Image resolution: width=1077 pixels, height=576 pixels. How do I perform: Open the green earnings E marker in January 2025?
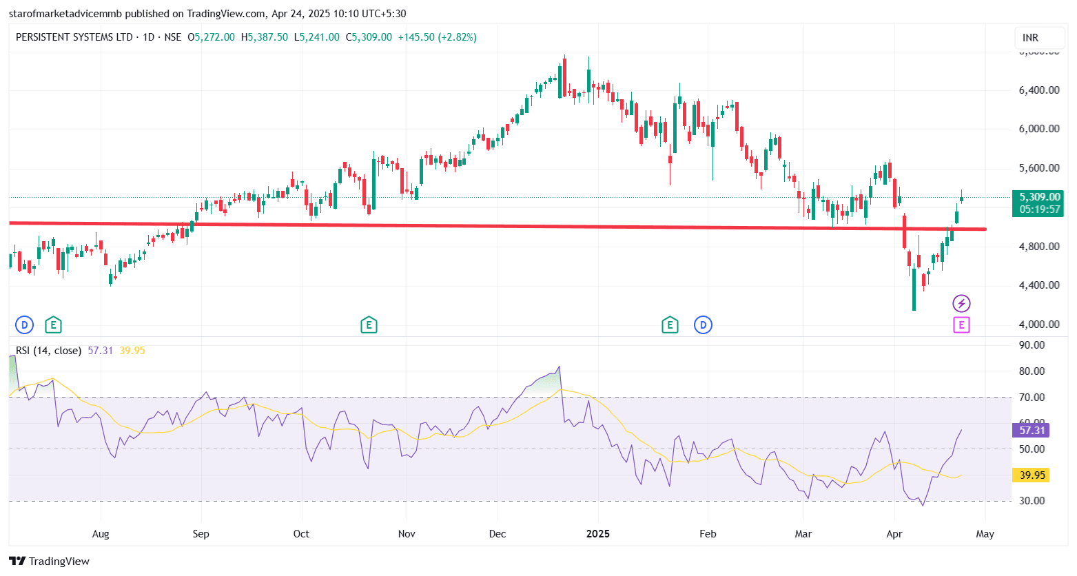pyautogui.click(x=670, y=325)
